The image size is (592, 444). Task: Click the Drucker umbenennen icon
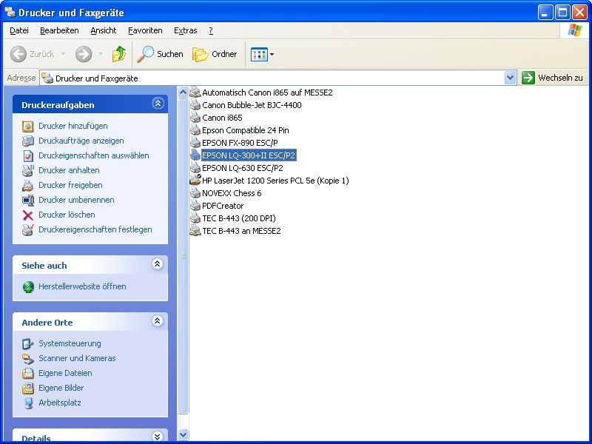28,200
